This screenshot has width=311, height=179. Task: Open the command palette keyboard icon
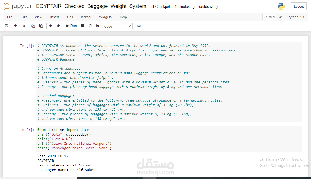139,26
